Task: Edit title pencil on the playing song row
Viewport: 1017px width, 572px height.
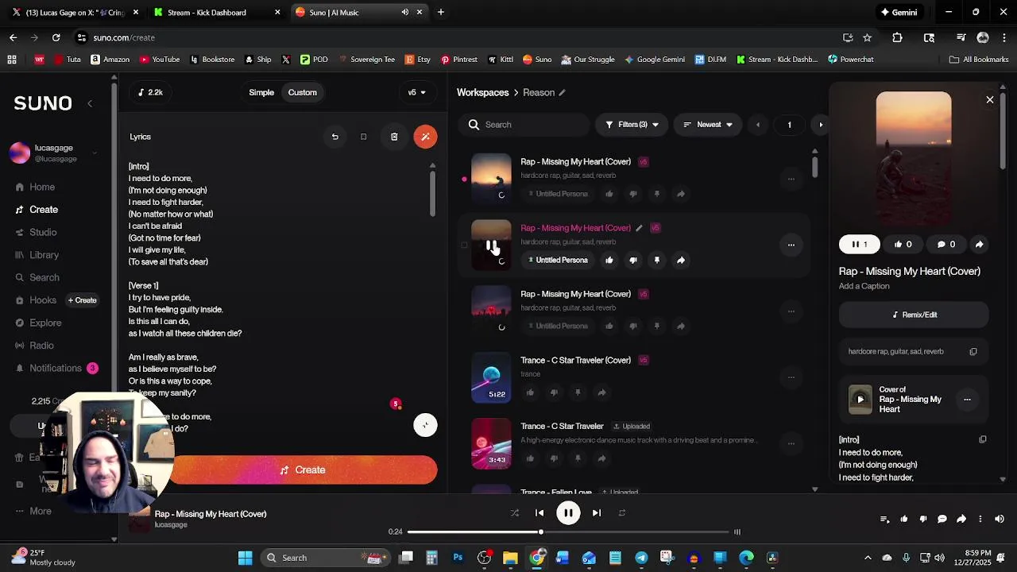Action: pos(639,228)
